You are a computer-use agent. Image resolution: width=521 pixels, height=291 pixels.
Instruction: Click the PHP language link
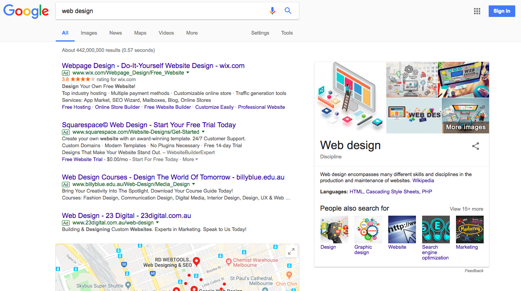click(427, 191)
